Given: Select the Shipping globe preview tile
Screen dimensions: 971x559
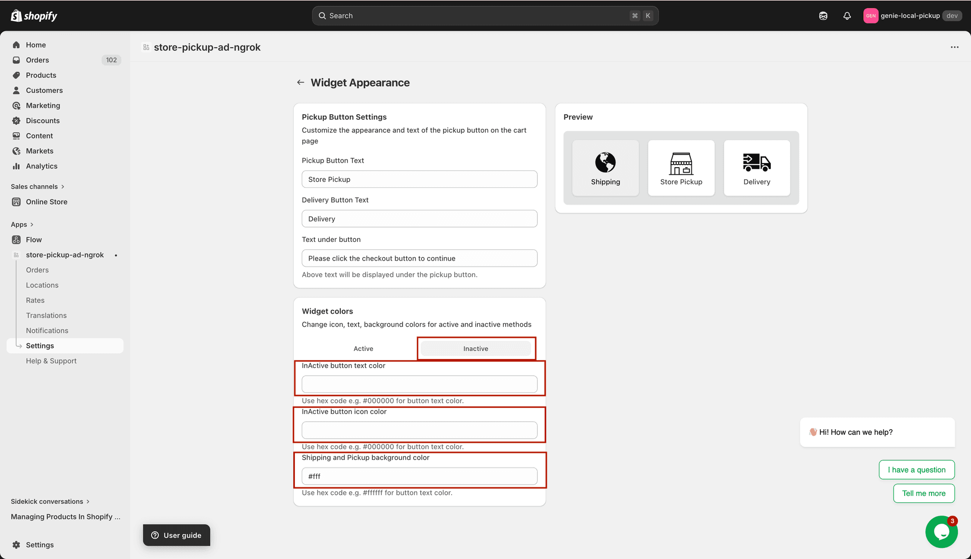Looking at the screenshot, I should pyautogui.click(x=605, y=168).
